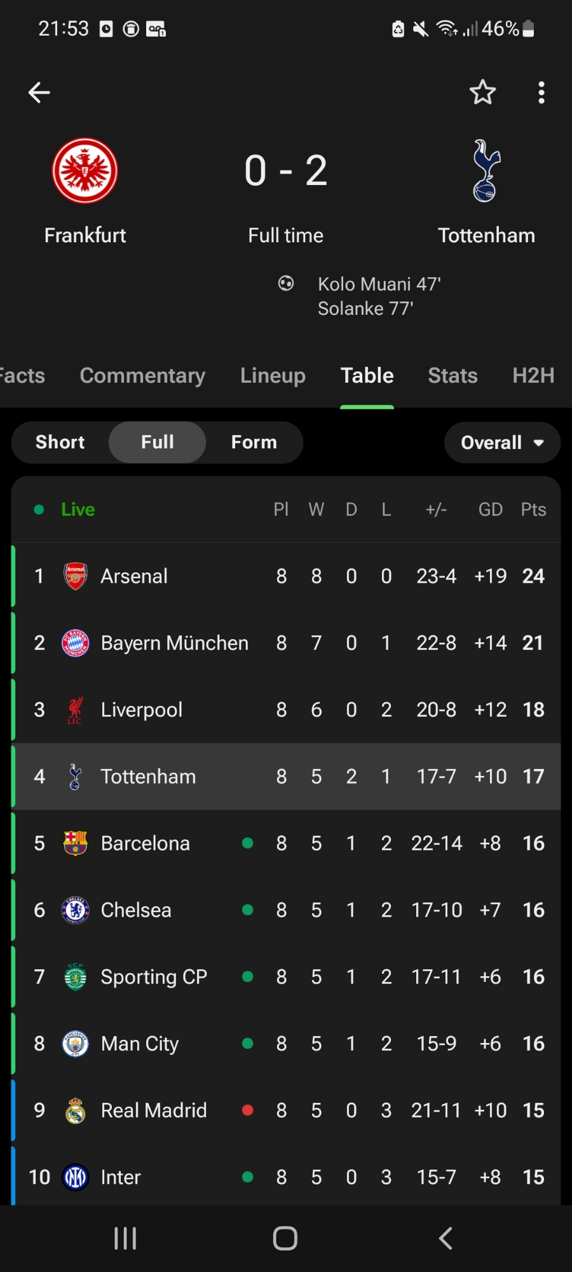Open the three-dot overflow menu
Screen dimensions: 572x1272
(x=541, y=93)
